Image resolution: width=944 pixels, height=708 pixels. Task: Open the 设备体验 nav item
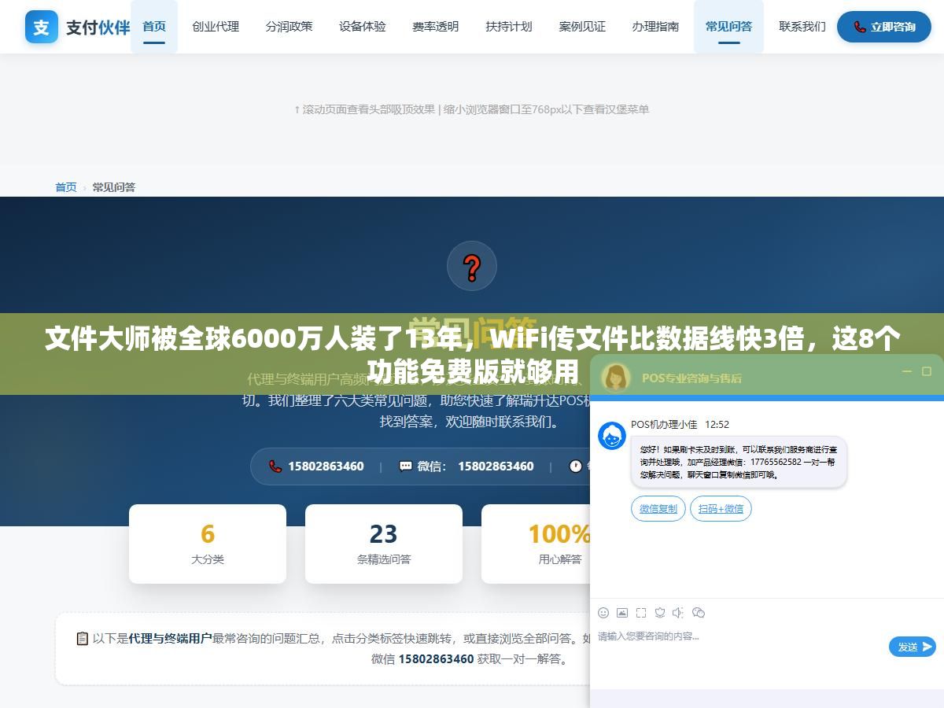(363, 27)
